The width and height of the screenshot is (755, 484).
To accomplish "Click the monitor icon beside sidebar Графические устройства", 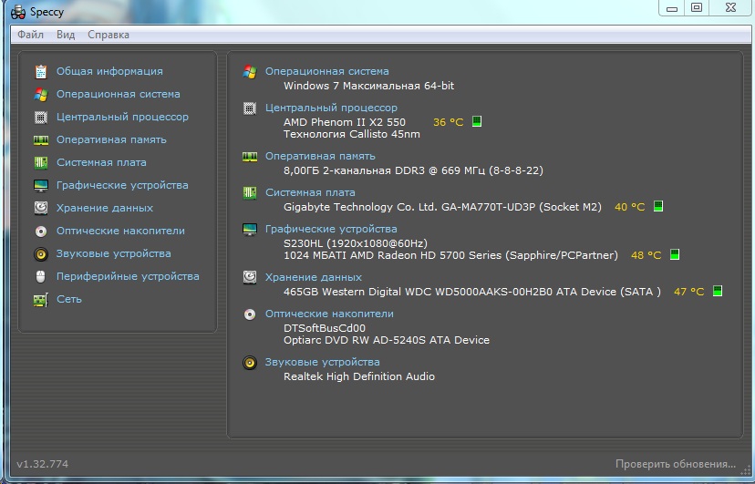I will (41, 186).
